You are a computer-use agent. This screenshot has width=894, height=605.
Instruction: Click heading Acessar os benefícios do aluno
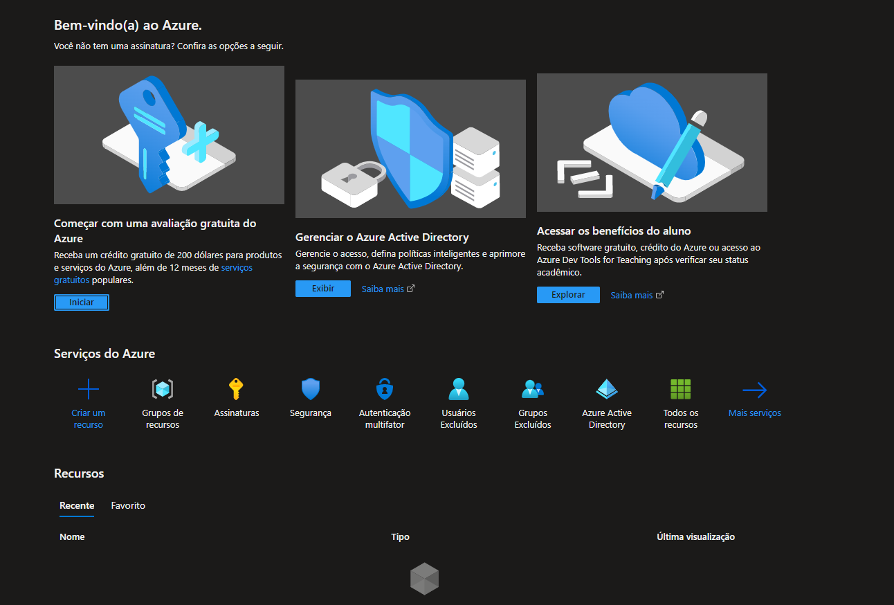(614, 231)
